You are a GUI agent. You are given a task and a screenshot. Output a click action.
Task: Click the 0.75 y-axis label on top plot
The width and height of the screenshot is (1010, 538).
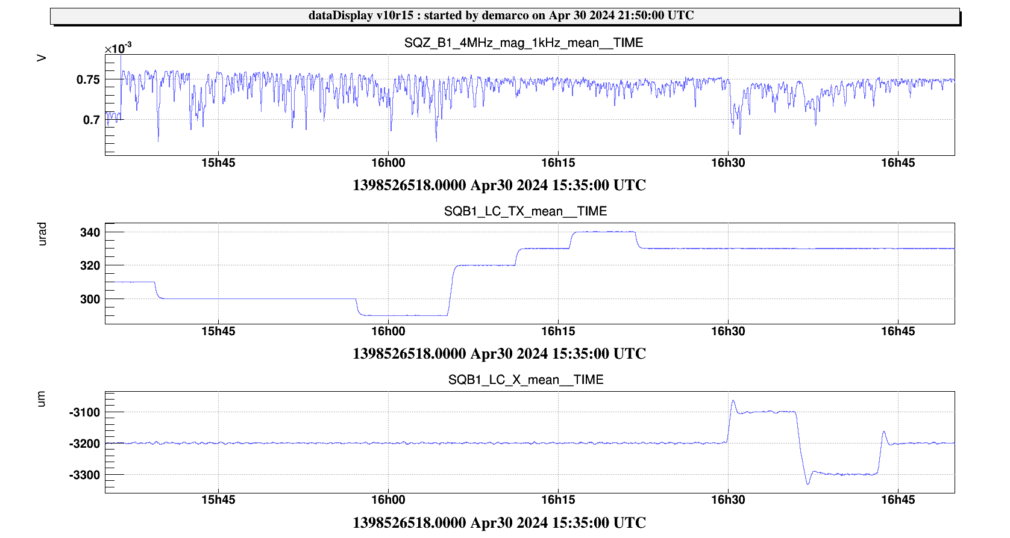pyautogui.click(x=88, y=80)
